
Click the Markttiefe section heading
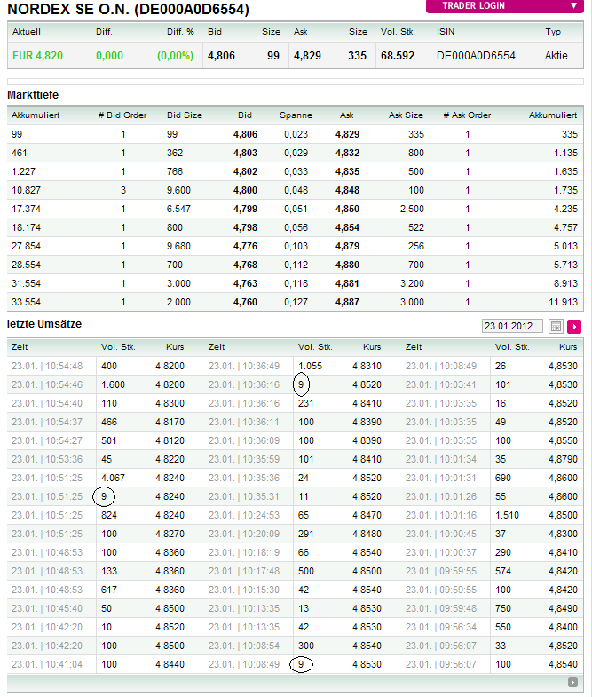click(x=33, y=95)
